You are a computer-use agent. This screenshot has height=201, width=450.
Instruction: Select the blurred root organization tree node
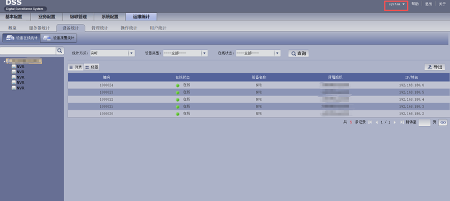coord(24,61)
